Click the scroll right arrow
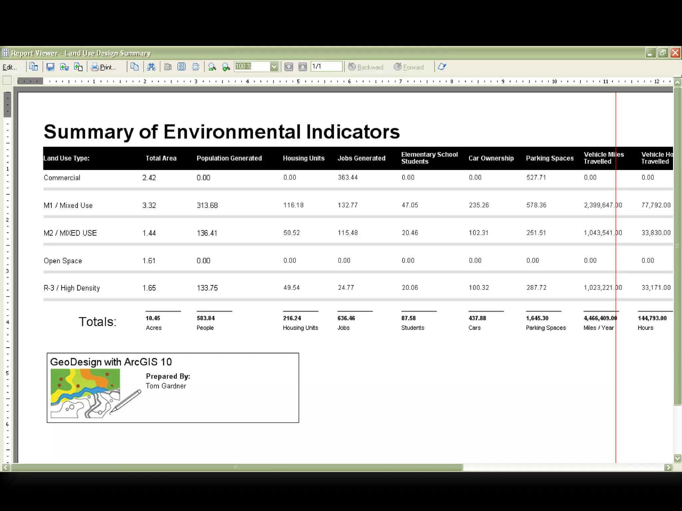This screenshot has height=511, width=682. pyautogui.click(x=668, y=467)
